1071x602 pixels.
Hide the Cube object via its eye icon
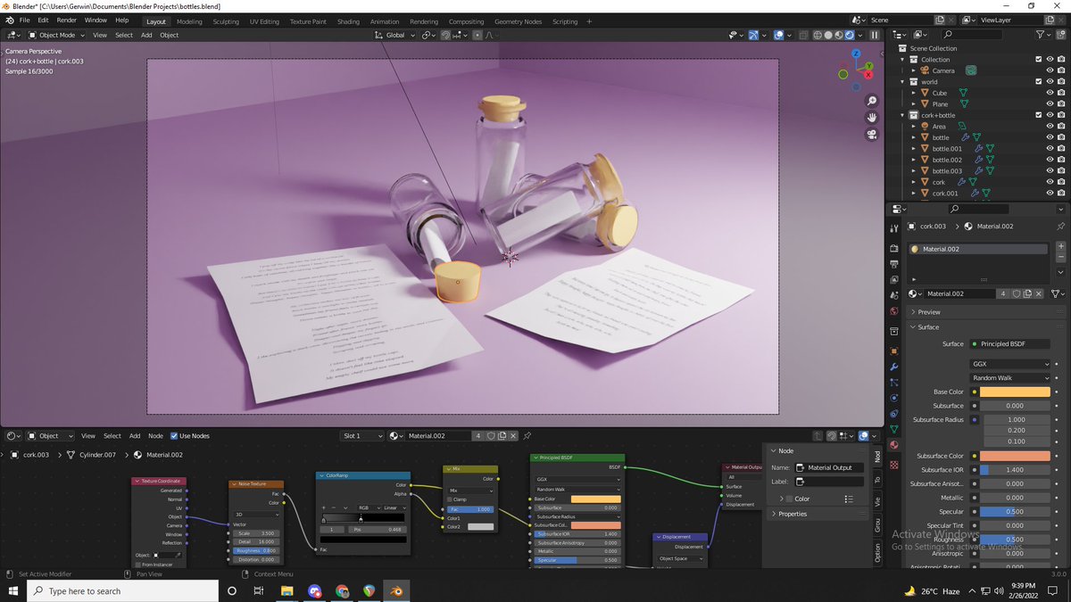coord(1050,93)
